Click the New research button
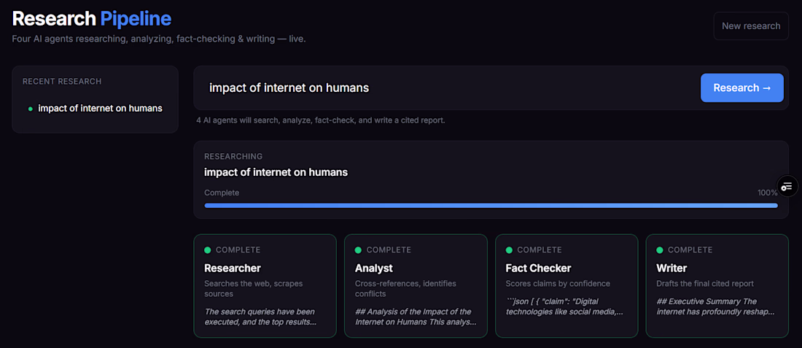This screenshot has width=802, height=348. [x=751, y=26]
